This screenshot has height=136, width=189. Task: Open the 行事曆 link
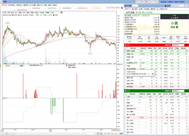pos(176,2)
